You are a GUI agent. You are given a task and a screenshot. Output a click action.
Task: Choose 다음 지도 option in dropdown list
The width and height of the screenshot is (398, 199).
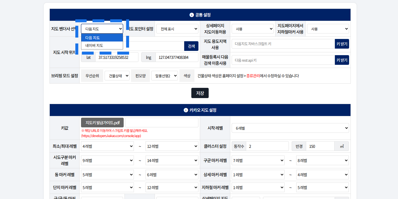point(102,38)
